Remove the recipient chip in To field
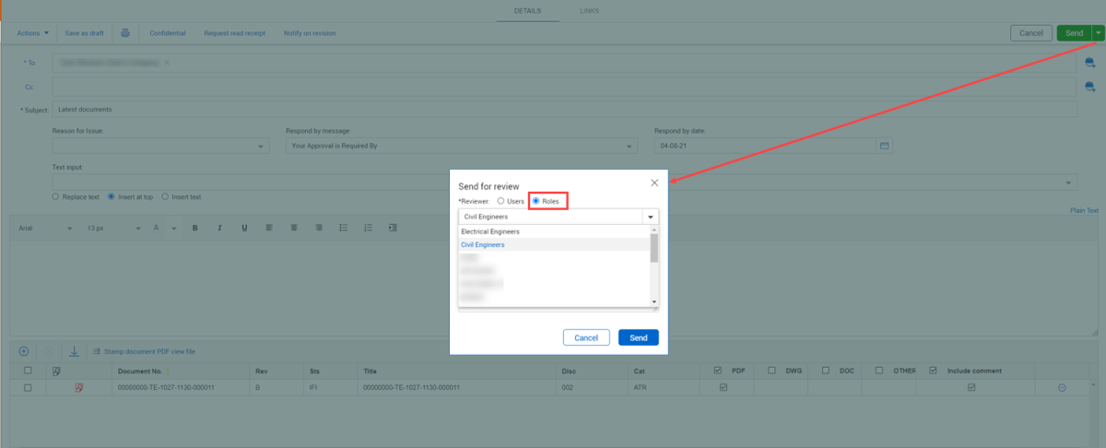The height and width of the screenshot is (448, 1106). (167, 63)
